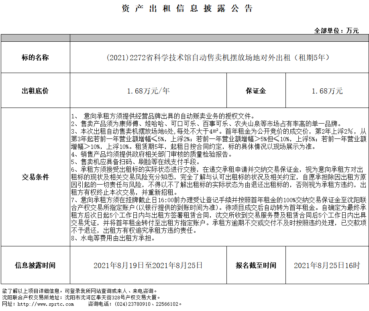Viewport: 369px width, 311px height.
Task: Click the 全部单位：万元 label
Action: point(336,30)
